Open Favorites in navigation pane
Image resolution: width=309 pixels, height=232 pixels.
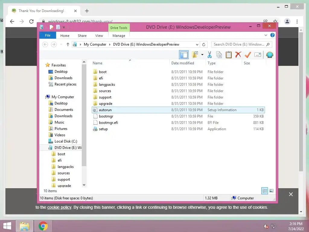[x=59, y=65]
